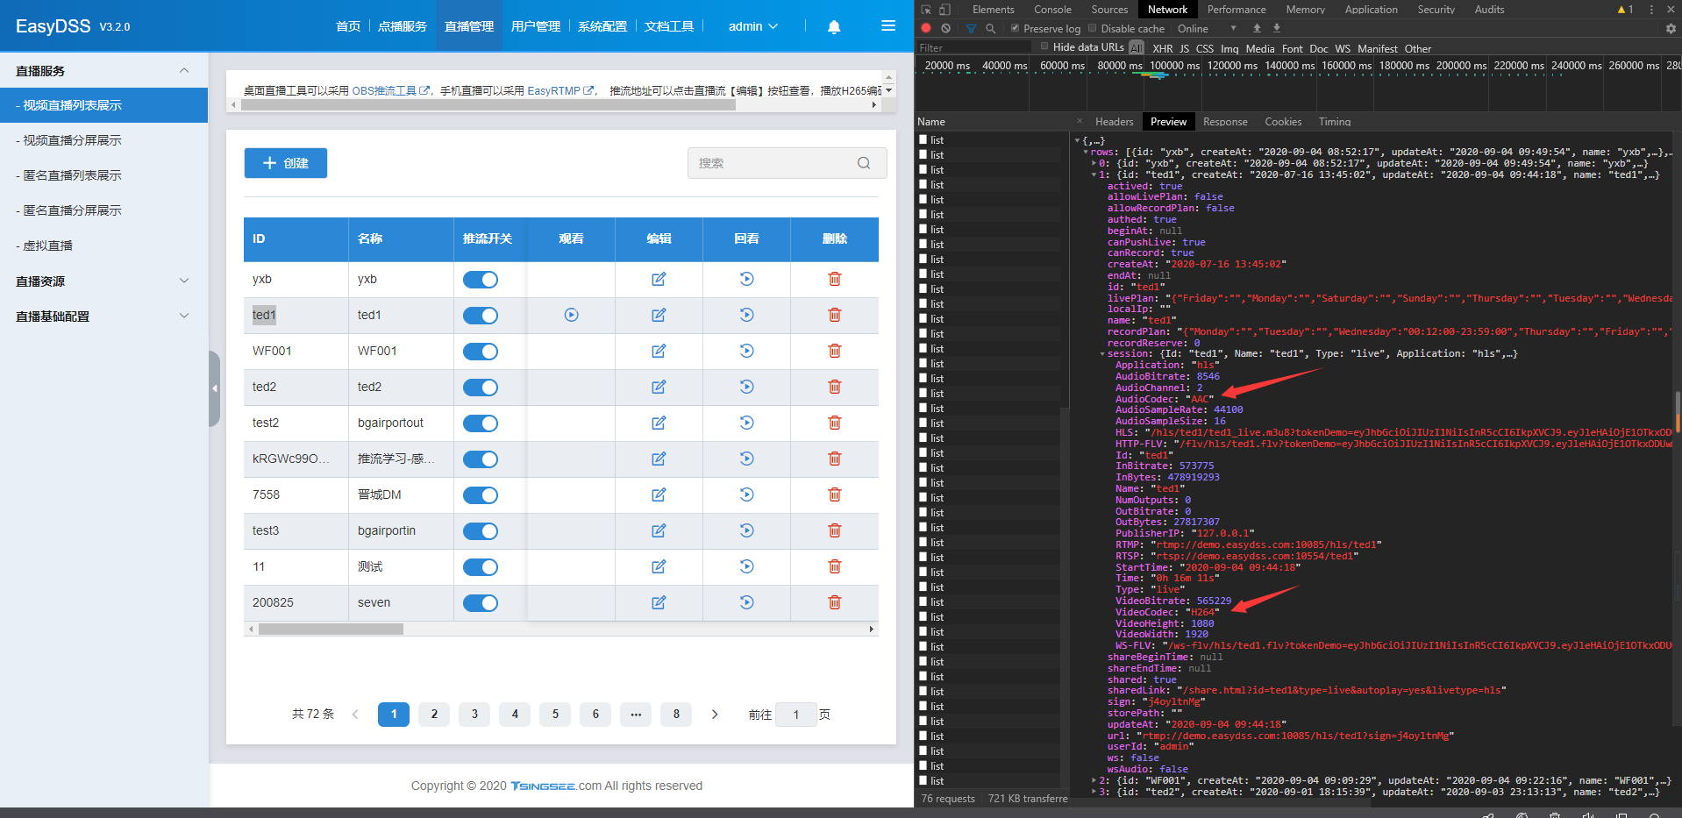The width and height of the screenshot is (1682, 818).
Task: Click the table horizontal scrollbar thumb
Action: pyautogui.click(x=331, y=629)
